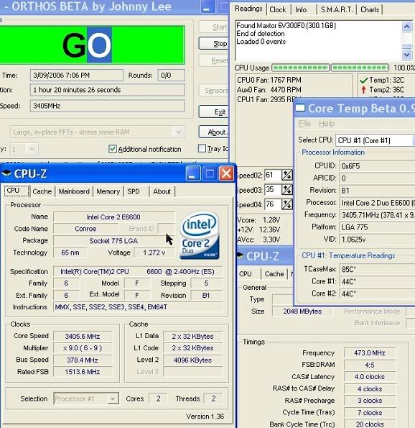Open the Select CPU dropdown in Core Temp
This screenshot has height=428, width=415.
point(414,140)
